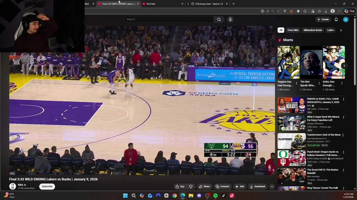The image size is (357, 200).
Task: Click the zoom-out magnifier in address bar
Action: 273,11
